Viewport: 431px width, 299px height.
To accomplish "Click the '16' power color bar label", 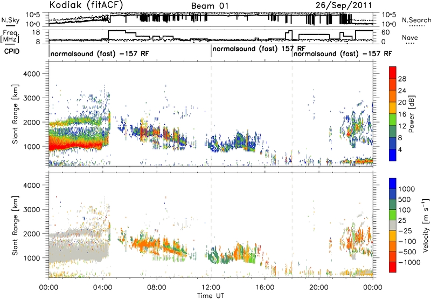I will point(402,114).
